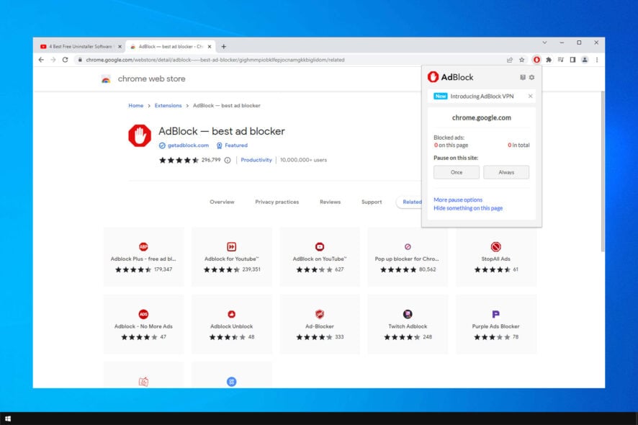Visit the getadblock.com publisher link
This screenshot has width=638, height=425.
pyautogui.click(x=188, y=146)
